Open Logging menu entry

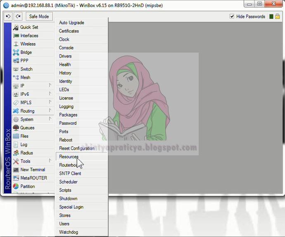[81, 106]
